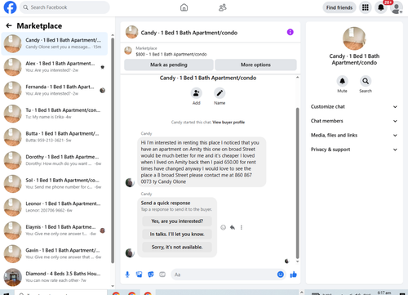Send 'Yes, are you interested?' quick reply
Screen dimensions: 408x295
(x=177, y=221)
